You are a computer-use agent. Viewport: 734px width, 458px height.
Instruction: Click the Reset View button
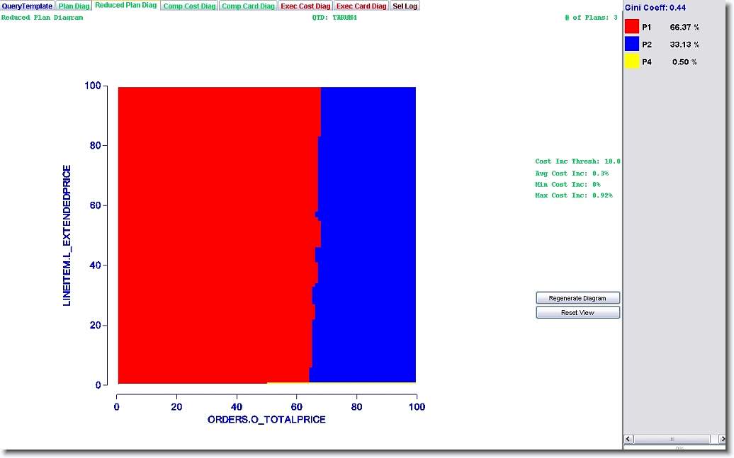coord(577,312)
